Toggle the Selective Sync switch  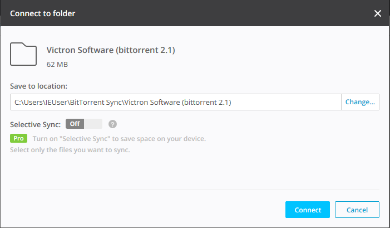(x=84, y=124)
